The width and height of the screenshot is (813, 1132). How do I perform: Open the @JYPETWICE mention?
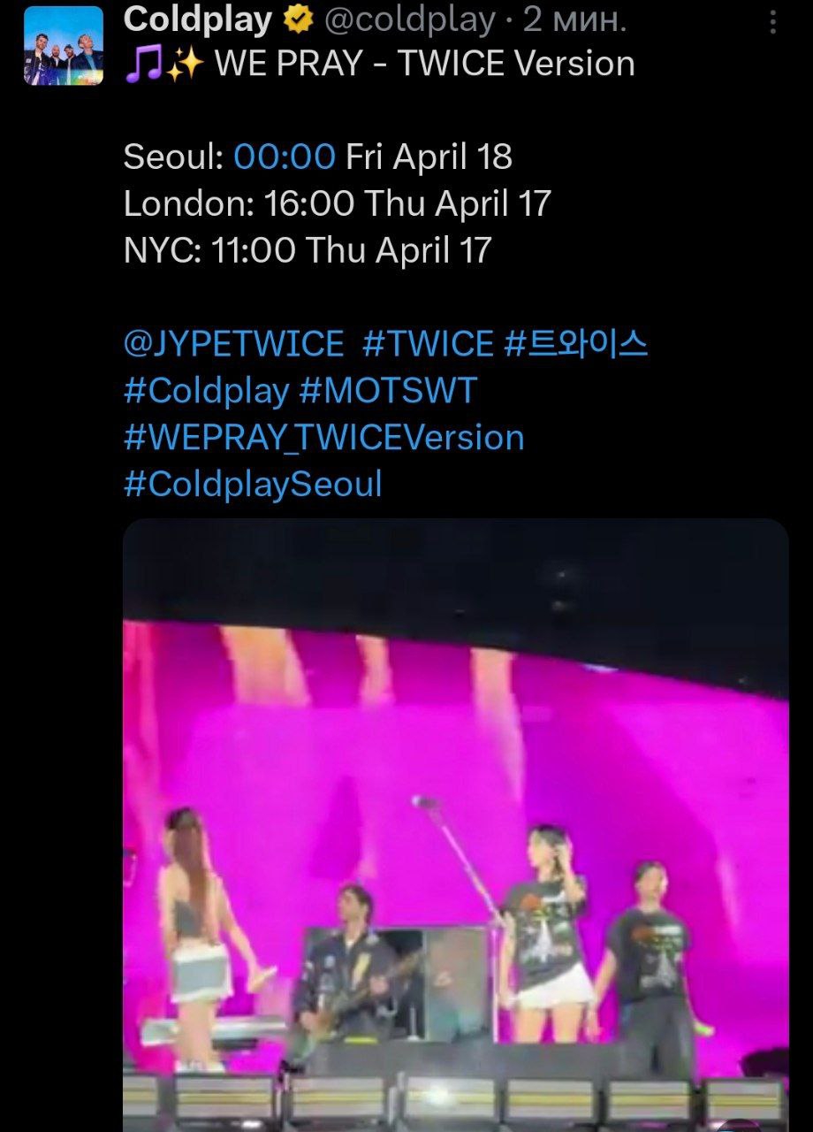[234, 343]
